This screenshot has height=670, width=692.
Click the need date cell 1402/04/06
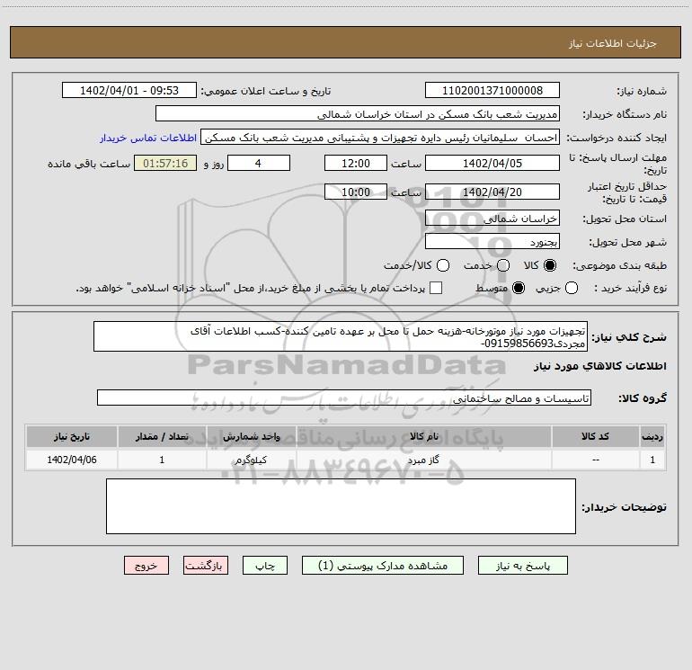tap(72, 460)
